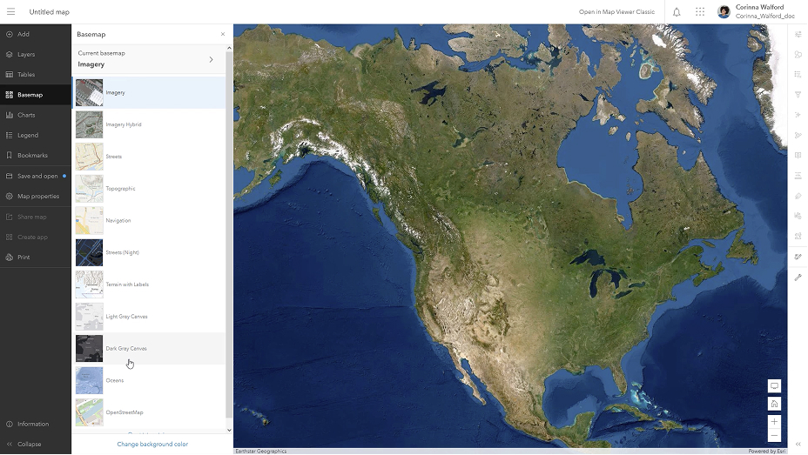Collapse the left sidebar
The height and width of the screenshot is (455, 808).
click(36, 444)
